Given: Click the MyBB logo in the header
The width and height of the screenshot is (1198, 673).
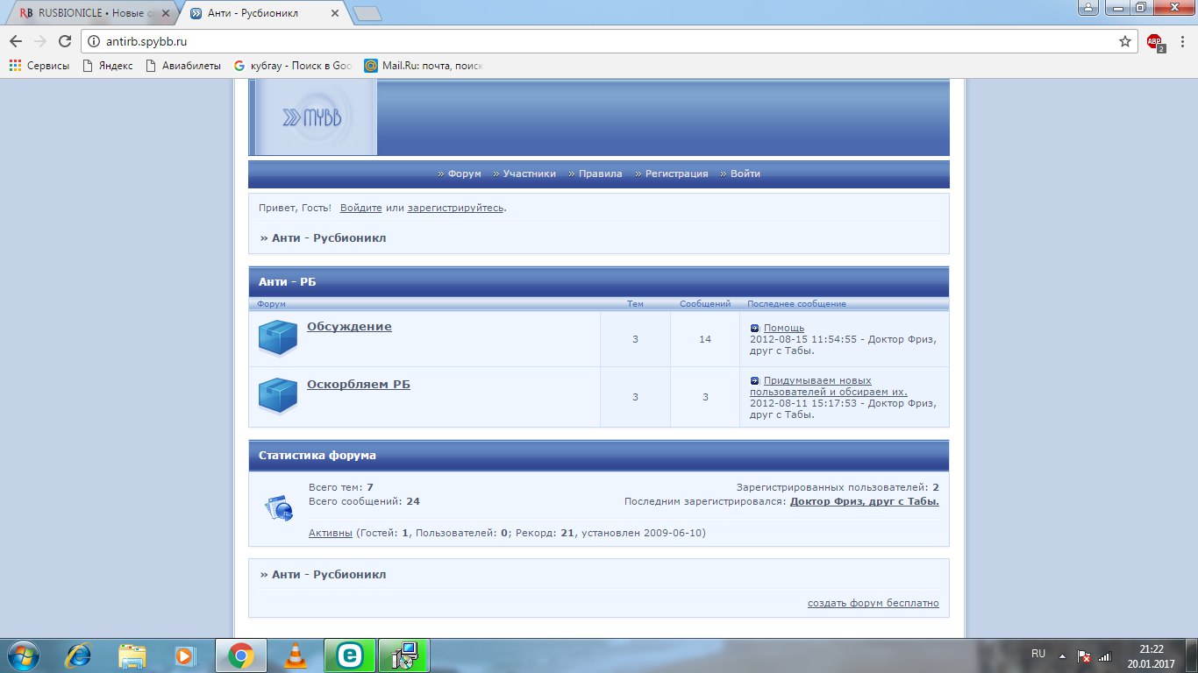Looking at the screenshot, I should coord(313,117).
